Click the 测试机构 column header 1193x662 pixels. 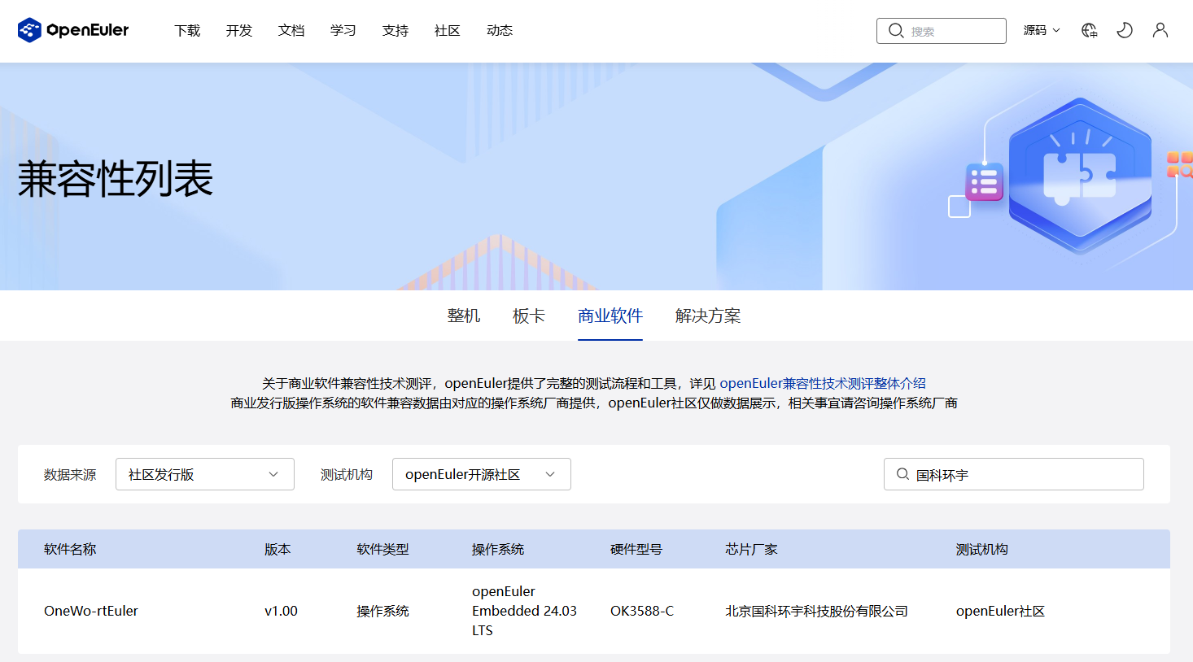coord(982,549)
